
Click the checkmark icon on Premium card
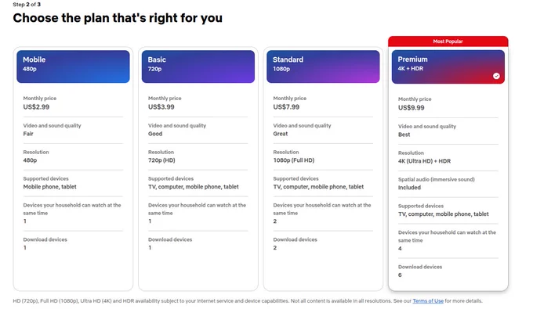point(496,76)
